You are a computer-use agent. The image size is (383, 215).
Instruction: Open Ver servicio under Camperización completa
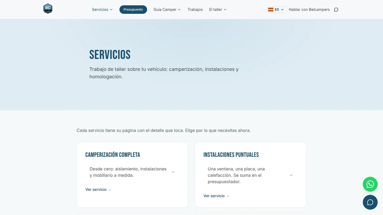pyautogui.click(x=98, y=190)
